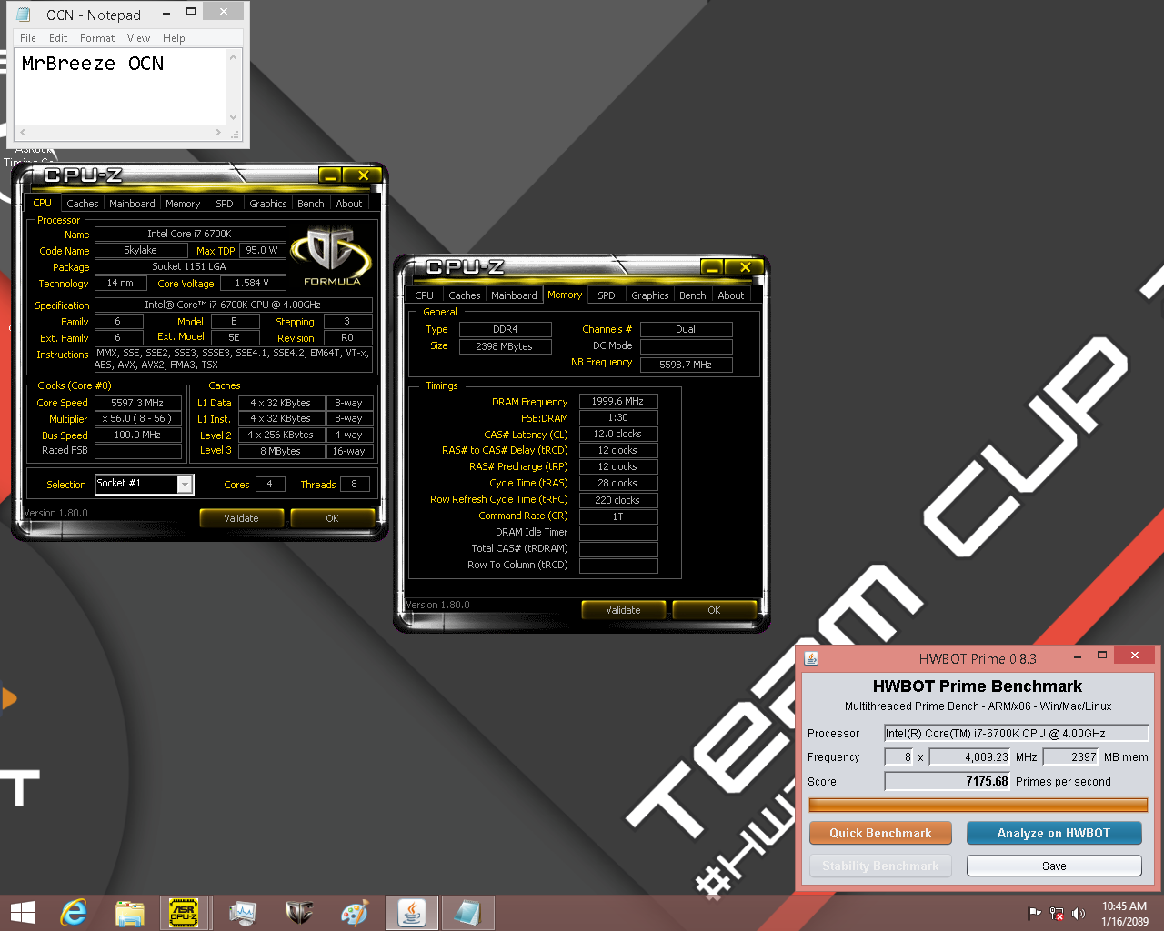1164x931 pixels.
Task: Switch to Graphics tab in CPU window
Action: pos(268,204)
